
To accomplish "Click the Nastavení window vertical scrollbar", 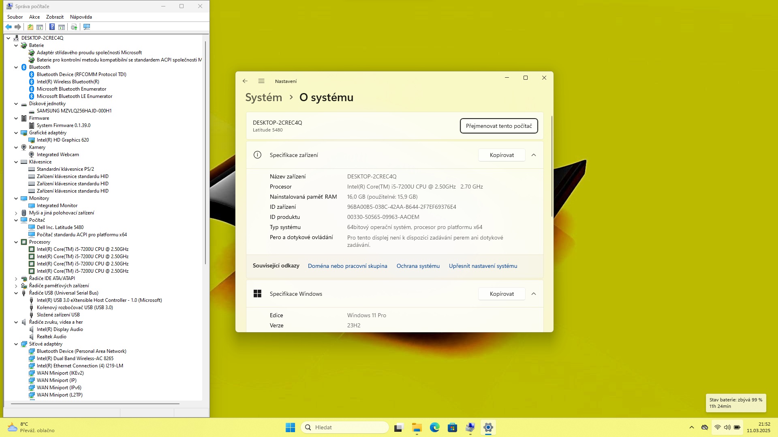I will pos(551,166).
